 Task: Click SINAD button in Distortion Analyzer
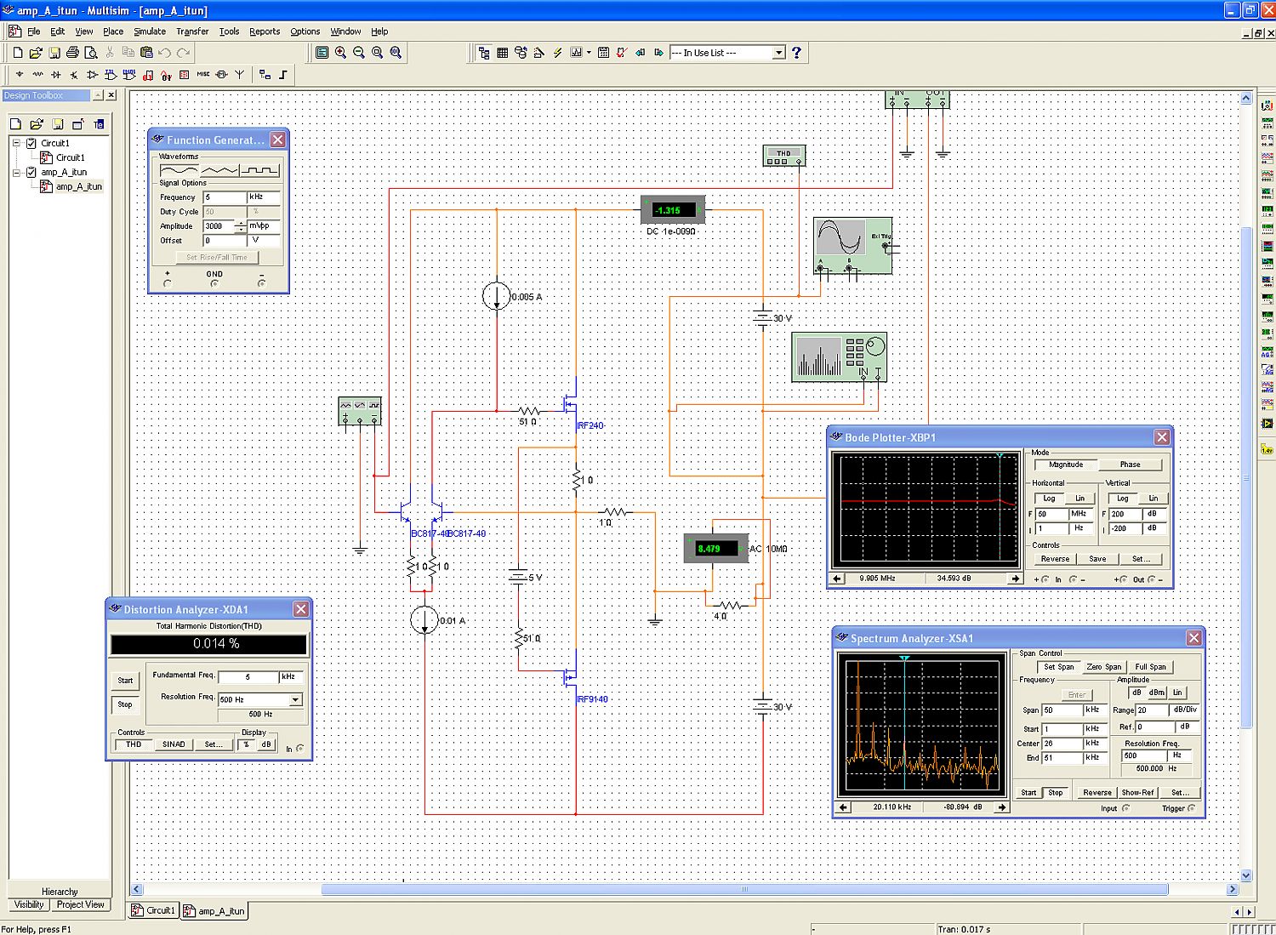(174, 744)
